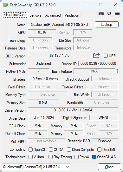The width and height of the screenshot is (123, 172).
Task: Click the BIOS export share icon
Action: (96, 56)
